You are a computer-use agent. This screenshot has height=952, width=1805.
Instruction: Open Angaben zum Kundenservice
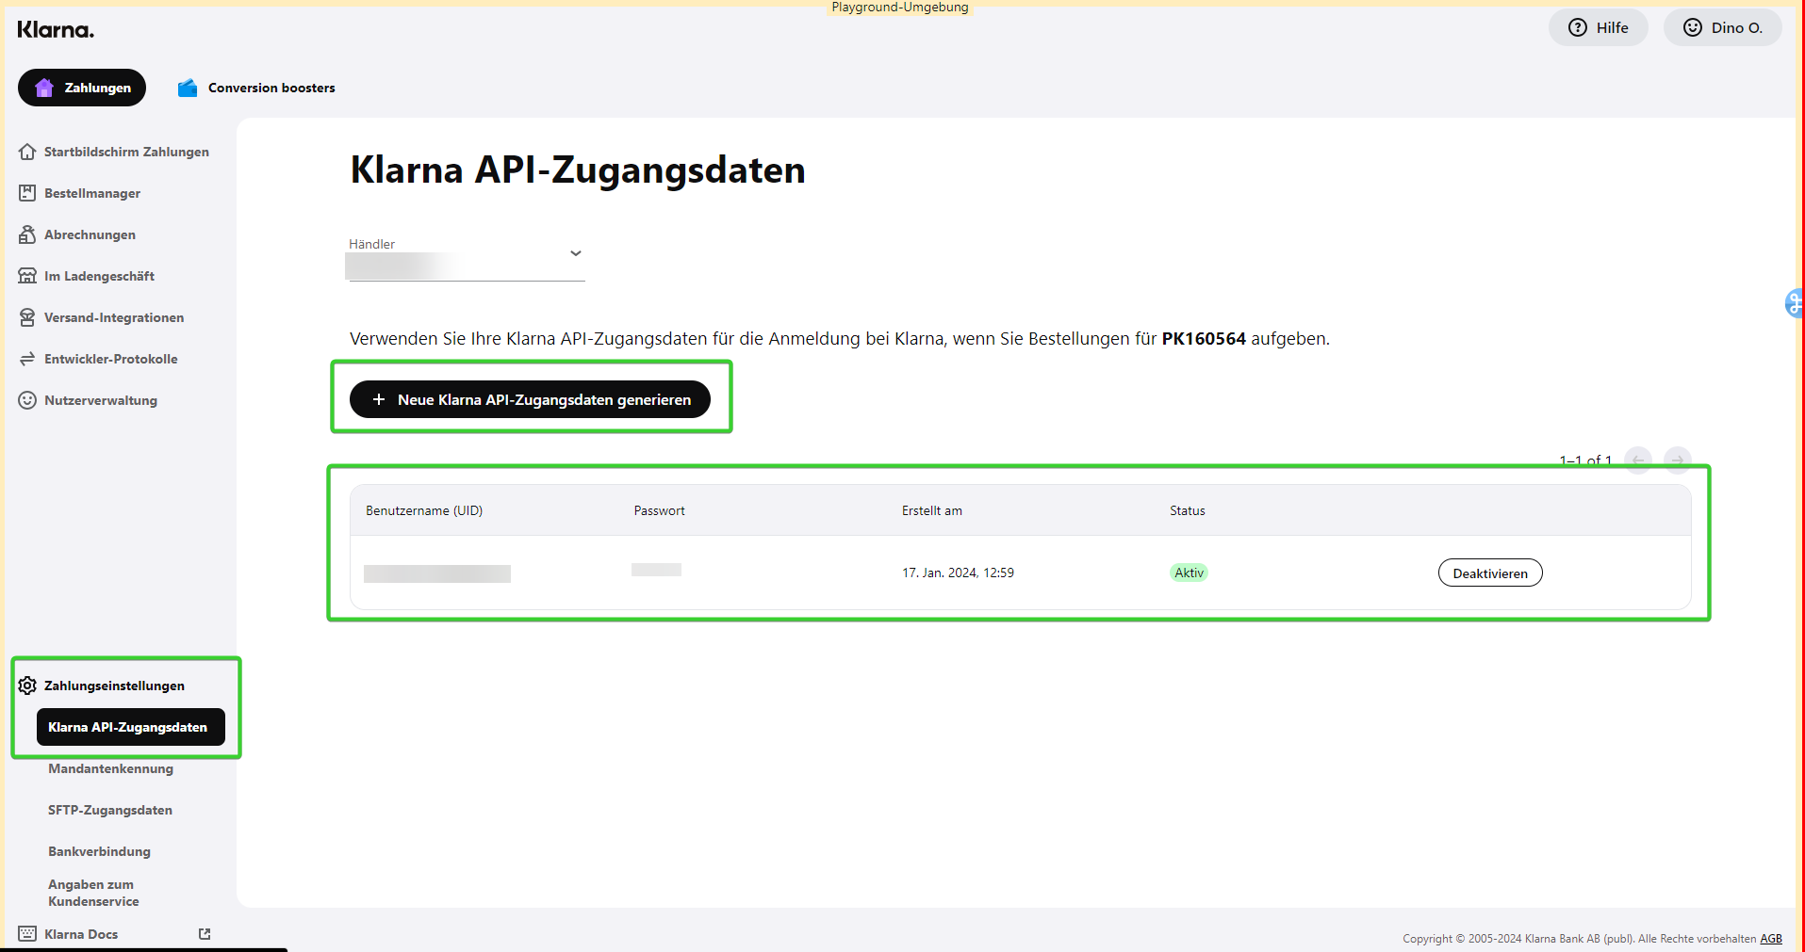coord(93,893)
